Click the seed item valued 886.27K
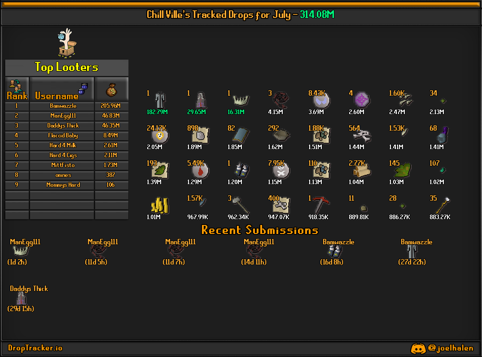The image size is (482, 357). pyautogui.click(x=403, y=206)
